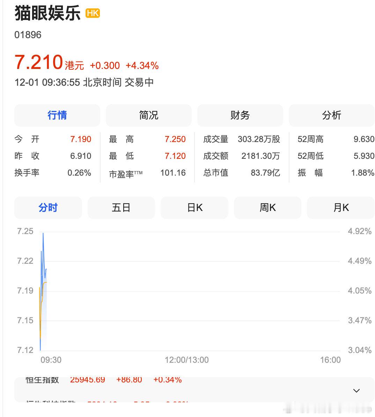This screenshot has width=375, height=417.
Task: Click the 7.25 price axis label
Action: [x=25, y=231]
